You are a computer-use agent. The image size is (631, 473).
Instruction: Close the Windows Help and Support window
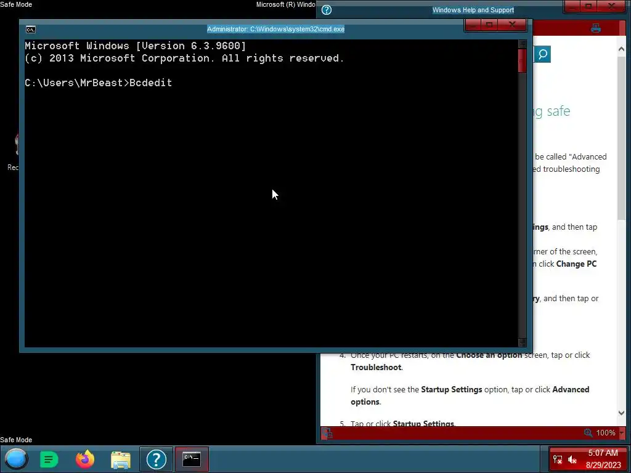(x=611, y=6)
